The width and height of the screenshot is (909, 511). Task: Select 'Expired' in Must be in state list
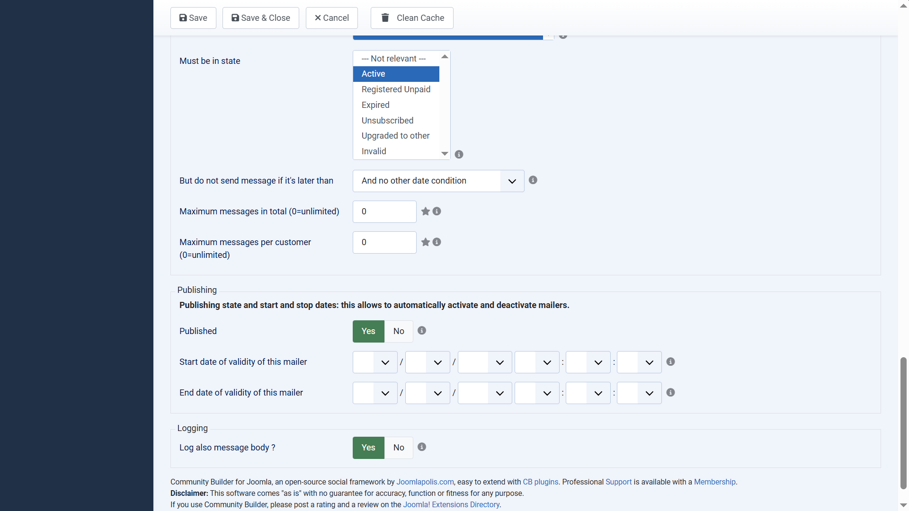click(x=375, y=105)
